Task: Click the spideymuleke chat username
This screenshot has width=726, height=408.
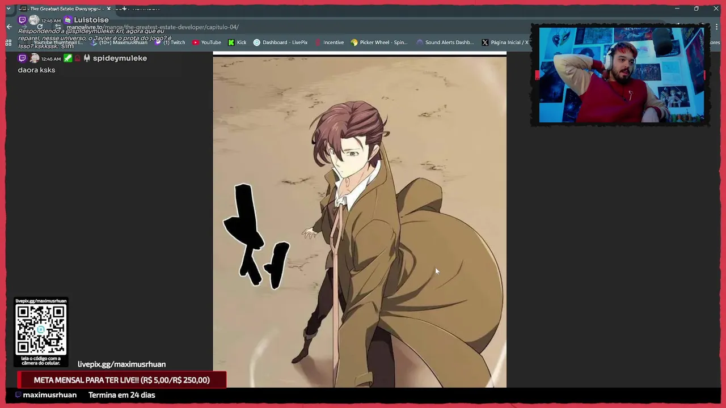Action: [x=120, y=58]
